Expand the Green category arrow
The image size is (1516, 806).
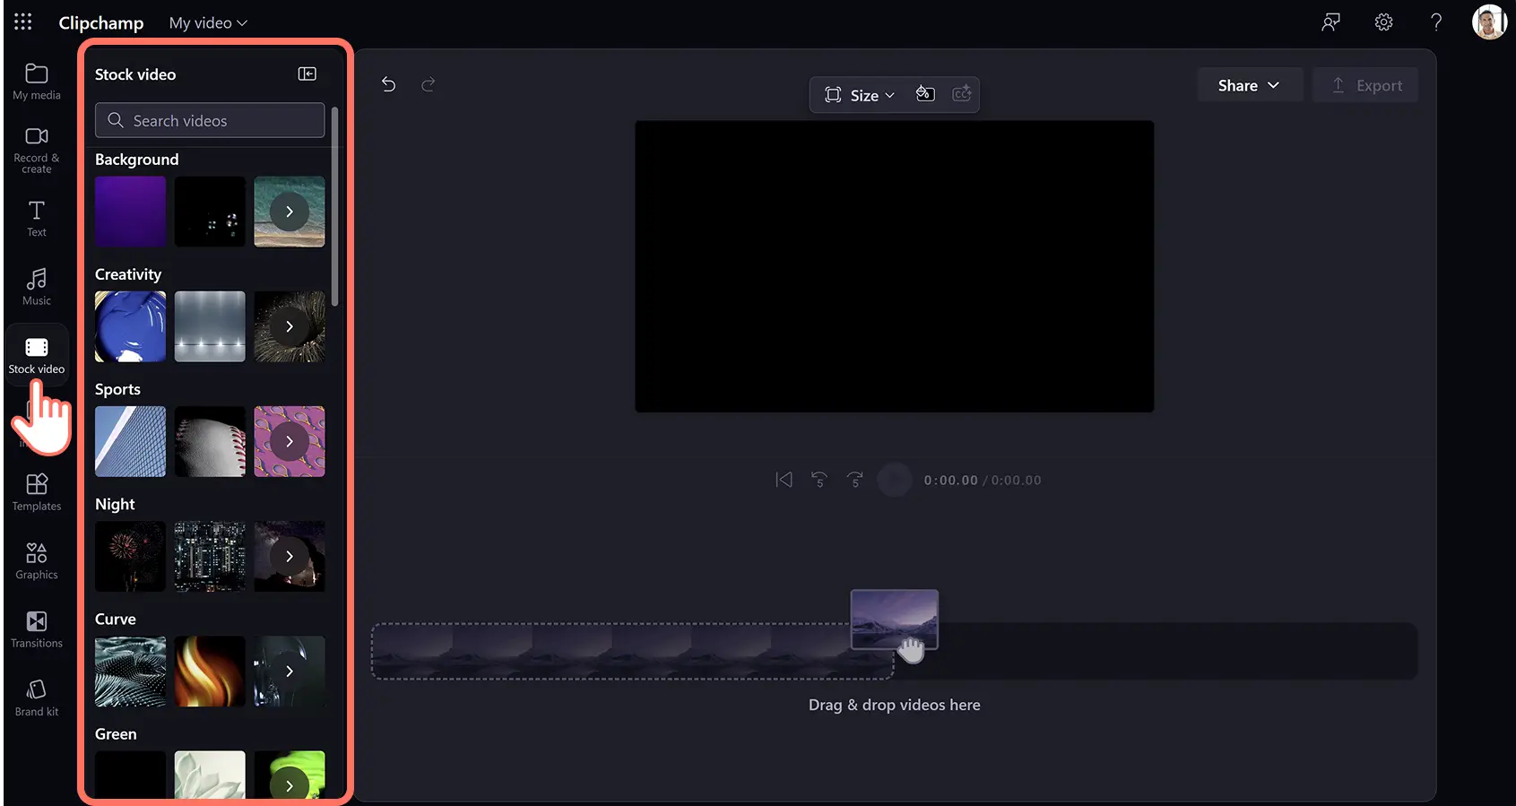coord(290,785)
